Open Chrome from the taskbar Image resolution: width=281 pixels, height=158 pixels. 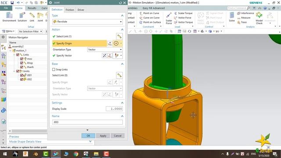pyautogui.click(x=76, y=154)
